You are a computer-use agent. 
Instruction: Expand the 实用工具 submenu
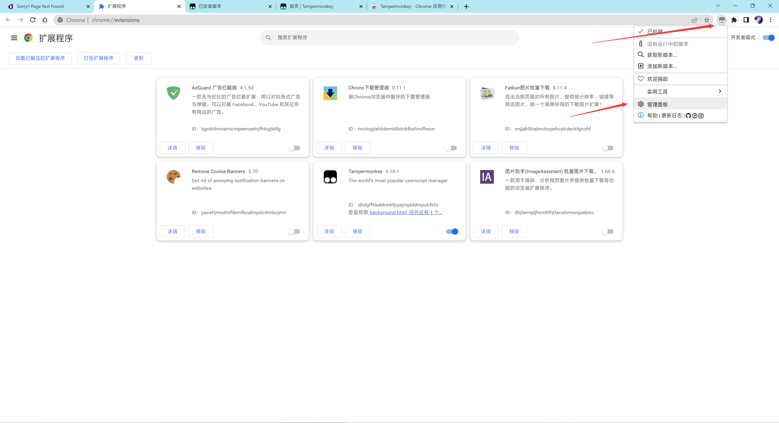[x=681, y=92]
